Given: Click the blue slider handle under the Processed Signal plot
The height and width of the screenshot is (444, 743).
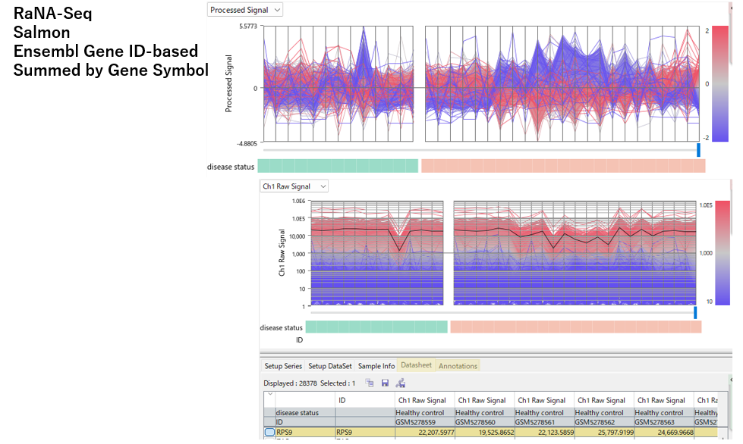Looking at the screenshot, I should coord(698,150).
